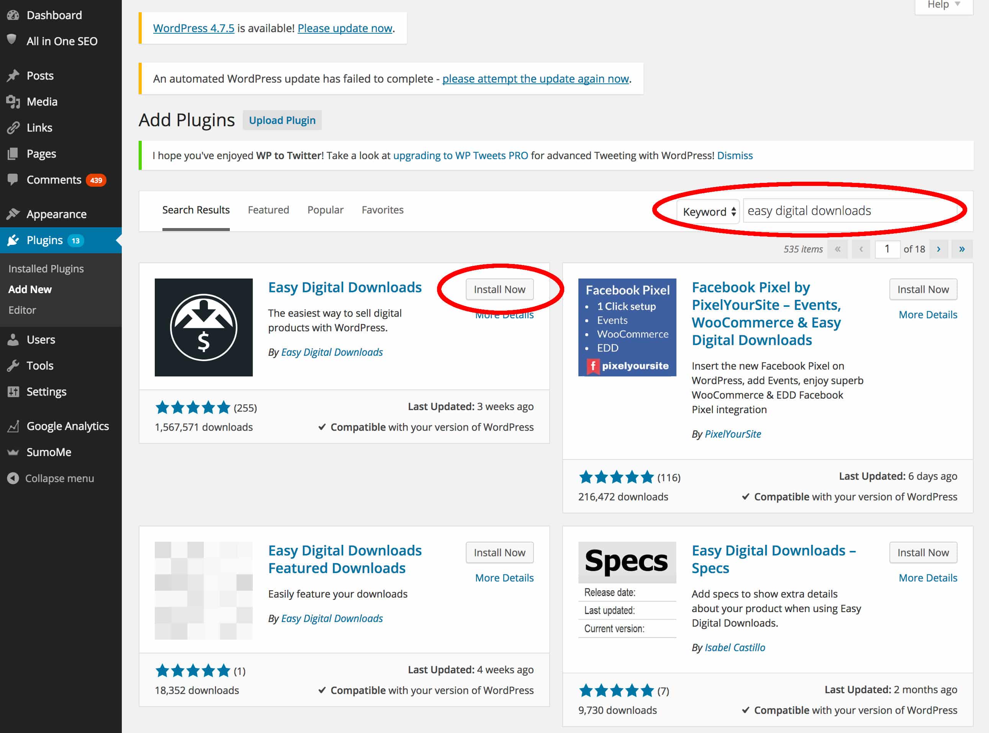
Task: Click the Plugins plug icon
Action: 13,240
